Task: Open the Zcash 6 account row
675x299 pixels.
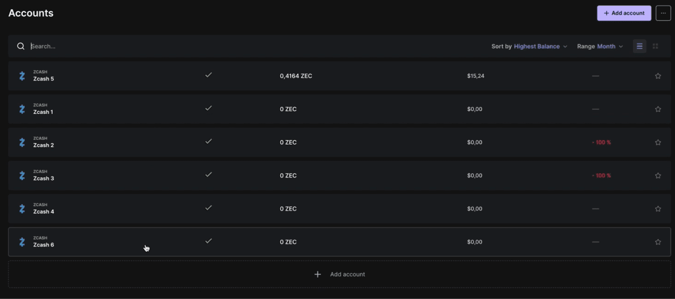Action: (340, 242)
